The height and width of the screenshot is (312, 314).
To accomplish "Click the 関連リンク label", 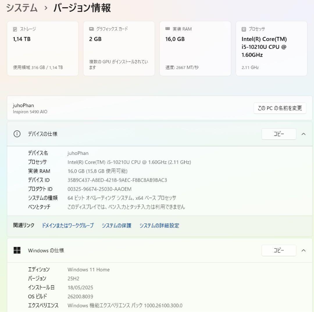I will (24, 225).
